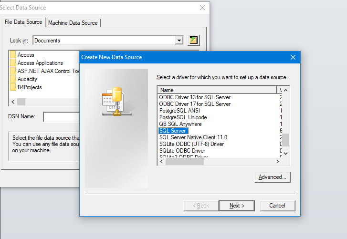347x239 pixels.
Task: Select the B4Projects folder icon
Action: [x=13, y=87]
